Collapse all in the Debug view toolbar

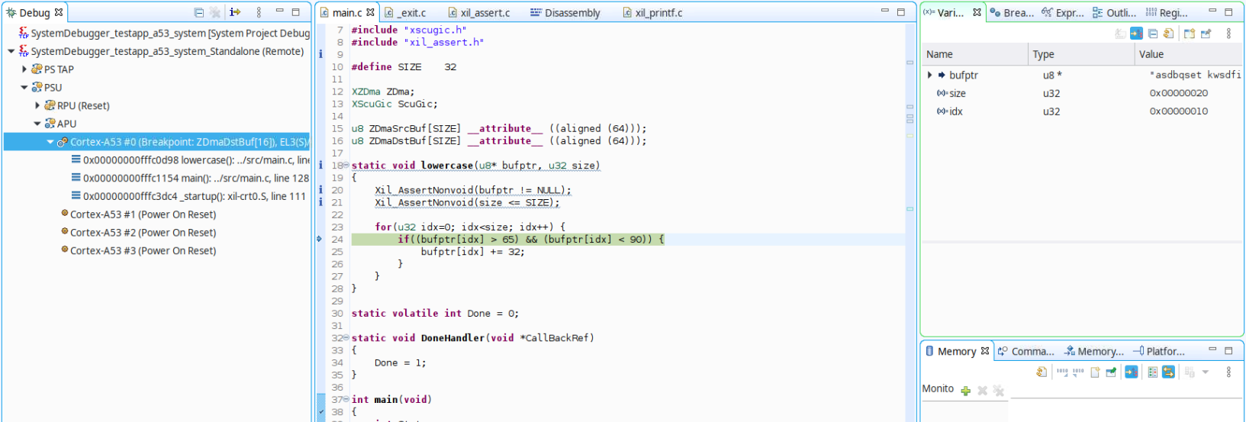[x=199, y=12]
